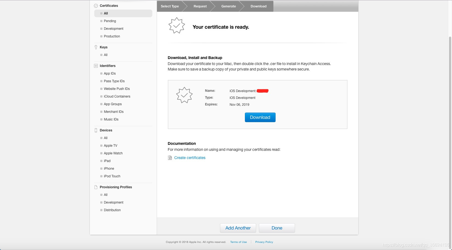This screenshot has height=250, width=452.
Task: Click the 'Nov 06, 2019' expiry date
Action: (239, 105)
